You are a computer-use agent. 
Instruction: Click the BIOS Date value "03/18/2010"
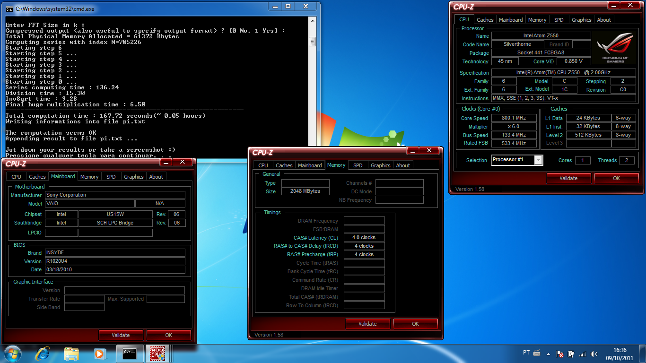[115, 269]
